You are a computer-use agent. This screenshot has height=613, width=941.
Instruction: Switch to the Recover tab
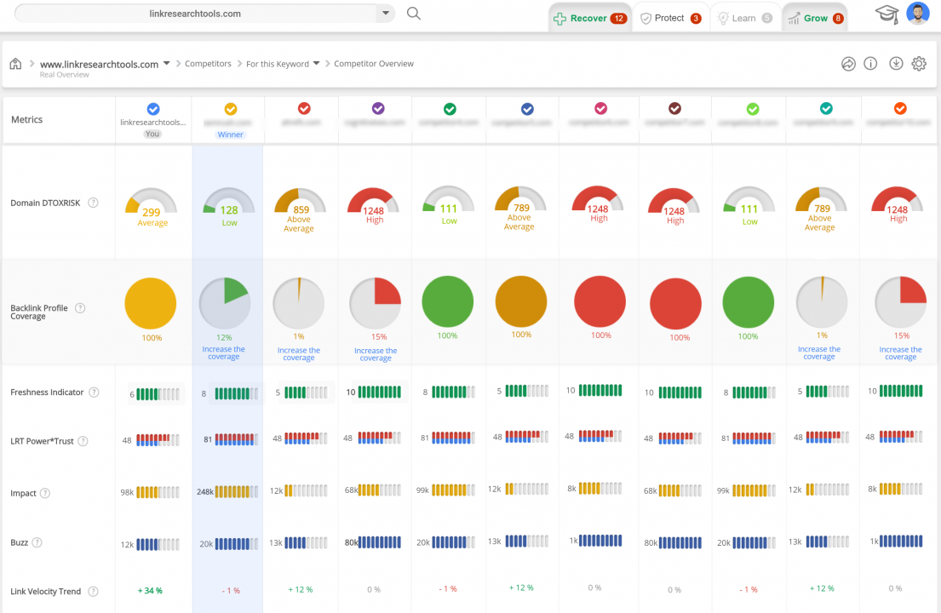(590, 18)
